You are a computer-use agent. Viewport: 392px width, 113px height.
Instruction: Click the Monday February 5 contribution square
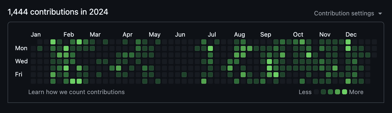[x=66, y=48]
